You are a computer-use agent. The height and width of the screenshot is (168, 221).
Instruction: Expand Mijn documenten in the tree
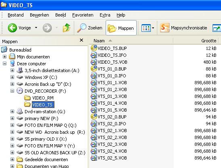pos(5,57)
